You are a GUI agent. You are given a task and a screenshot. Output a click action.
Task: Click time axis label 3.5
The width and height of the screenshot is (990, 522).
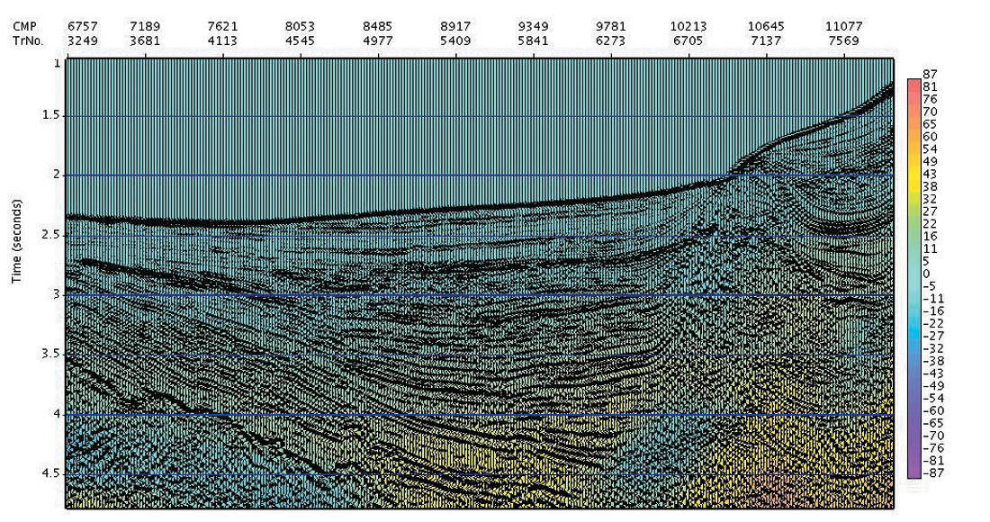pyautogui.click(x=53, y=354)
